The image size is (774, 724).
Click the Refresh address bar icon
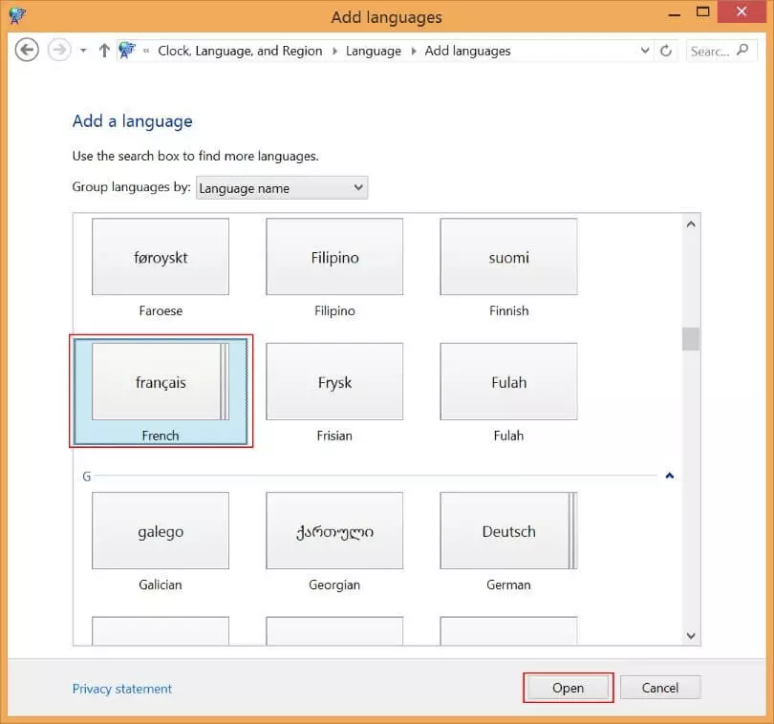(666, 52)
